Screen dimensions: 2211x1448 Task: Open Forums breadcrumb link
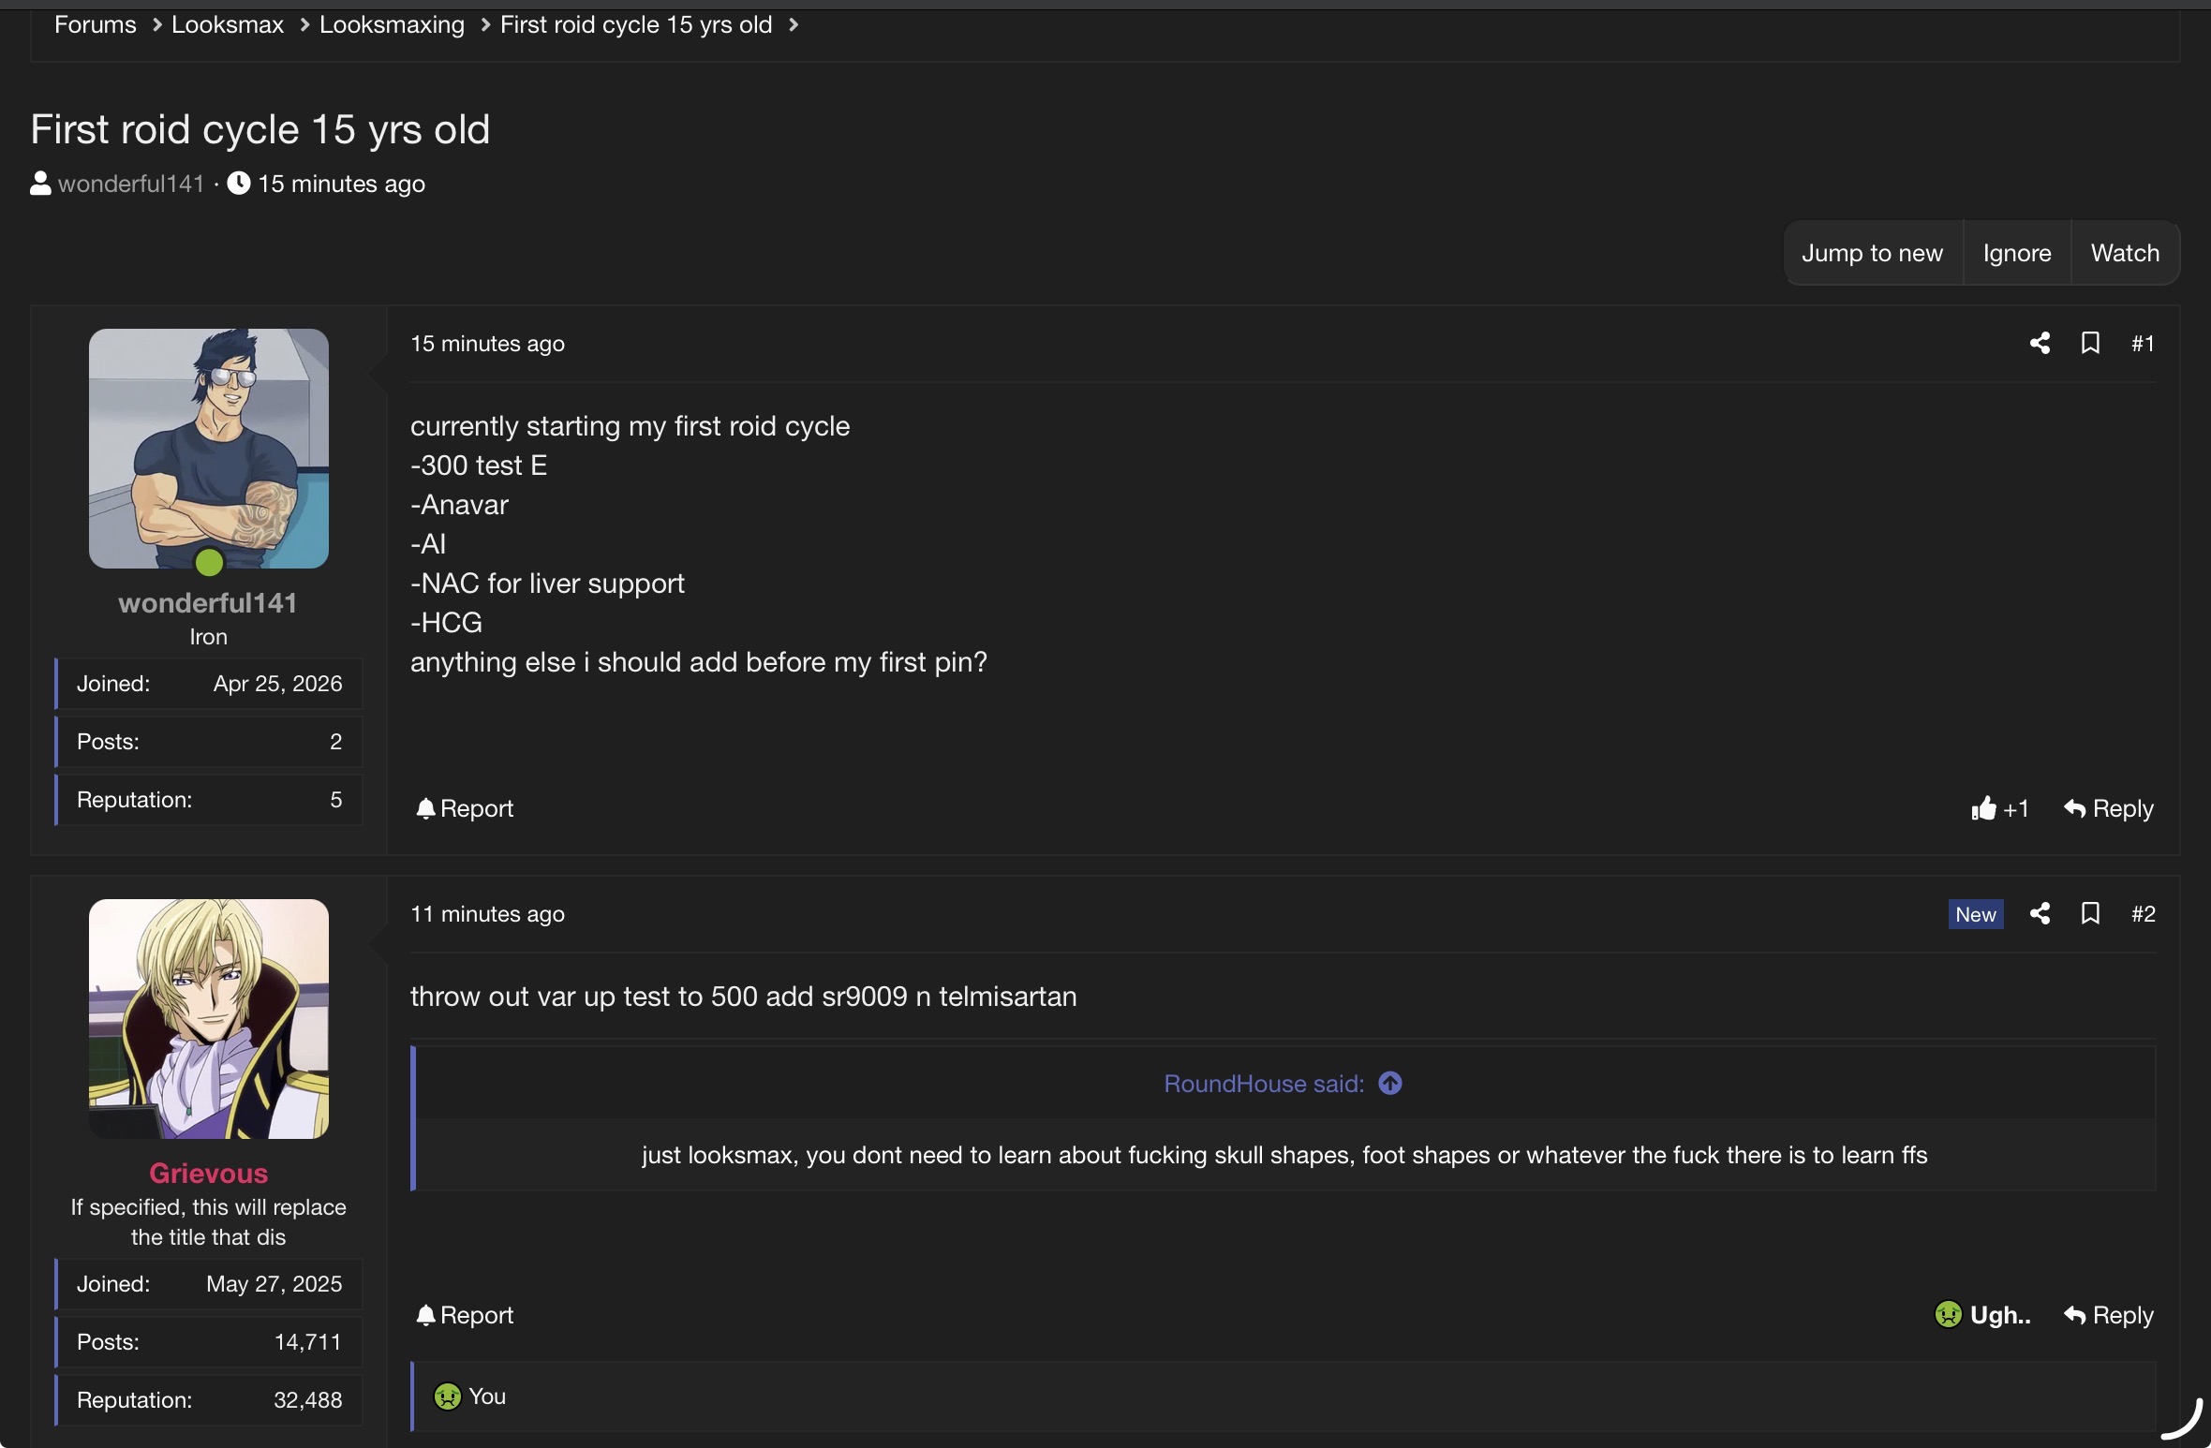click(96, 24)
